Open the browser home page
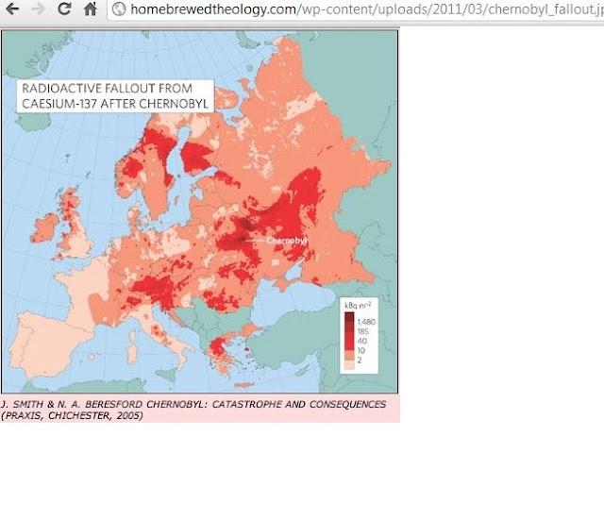Screen dimensions: 604x520 pyautogui.click(x=91, y=8)
